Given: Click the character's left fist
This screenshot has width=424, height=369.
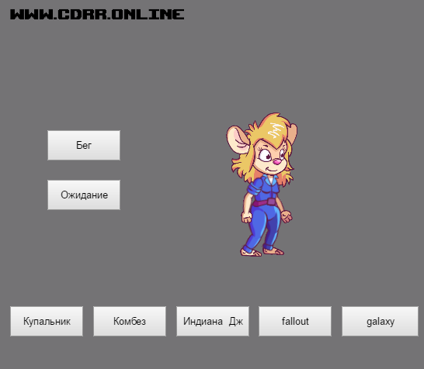Looking at the screenshot, I should pyautogui.click(x=247, y=217).
